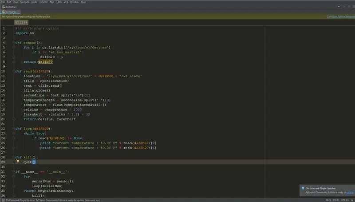355x202 pixels.
Task: Click the 29:11 cursor position indicator
Action: tap(328, 200)
